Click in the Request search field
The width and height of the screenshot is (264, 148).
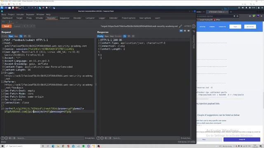[50, 138]
